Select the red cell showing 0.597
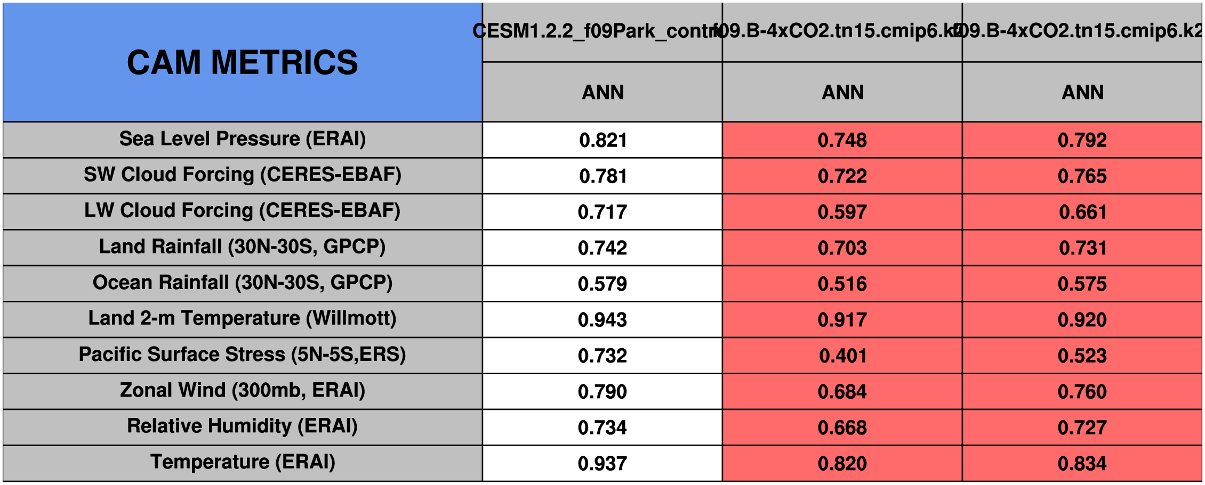 coord(842,212)
